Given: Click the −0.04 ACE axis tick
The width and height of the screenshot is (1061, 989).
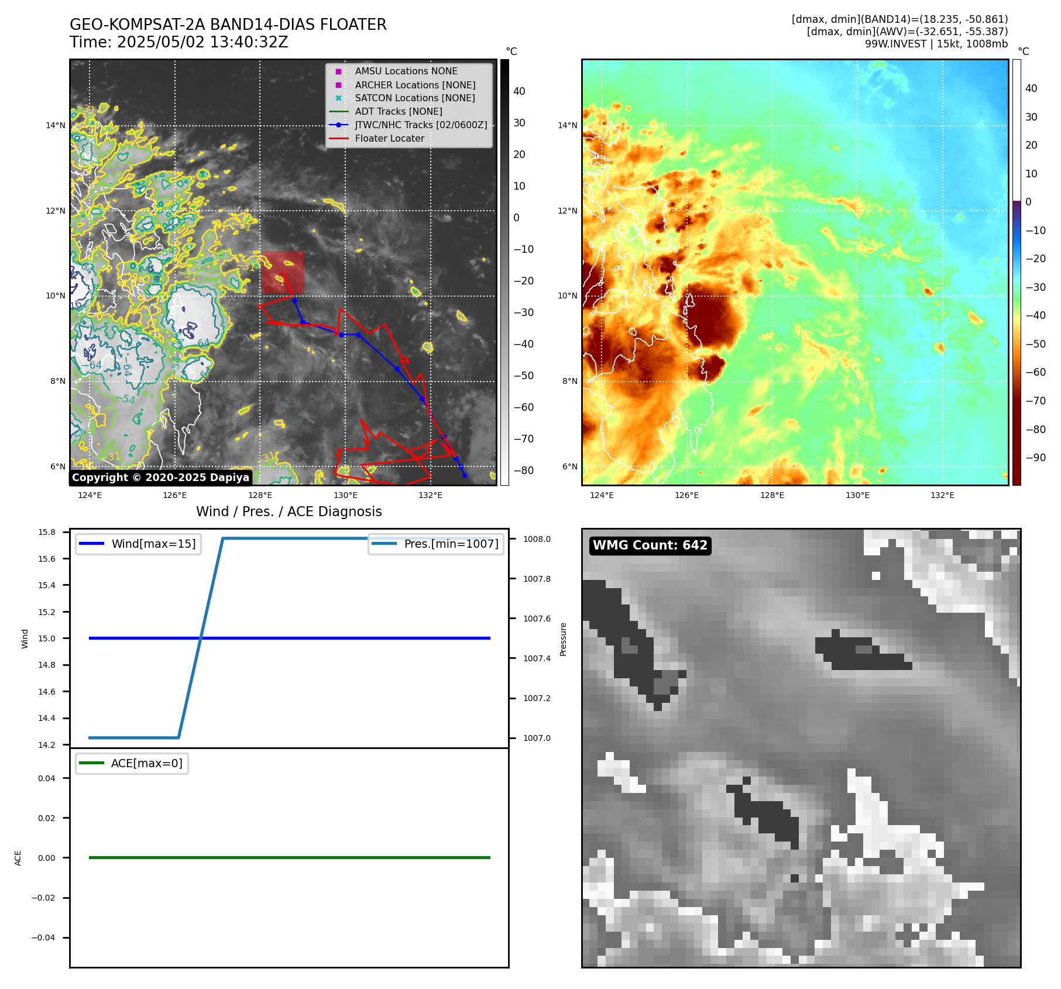Looking at the screenshot, I should click(43, 938).
